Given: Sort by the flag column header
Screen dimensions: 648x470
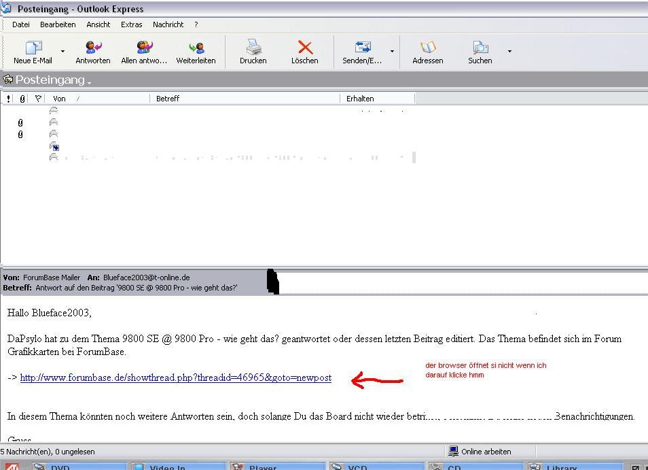Looking at the screenshot, I should click(38, 99).
